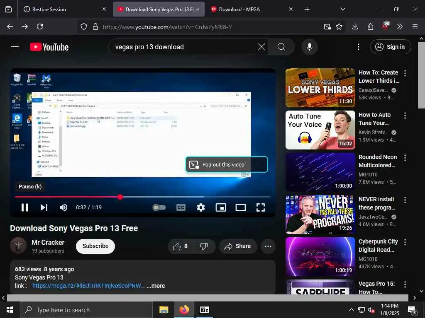Open File Explorer from the taskbar
Viewport: 425px width, 318px height.
pos(164,310)
